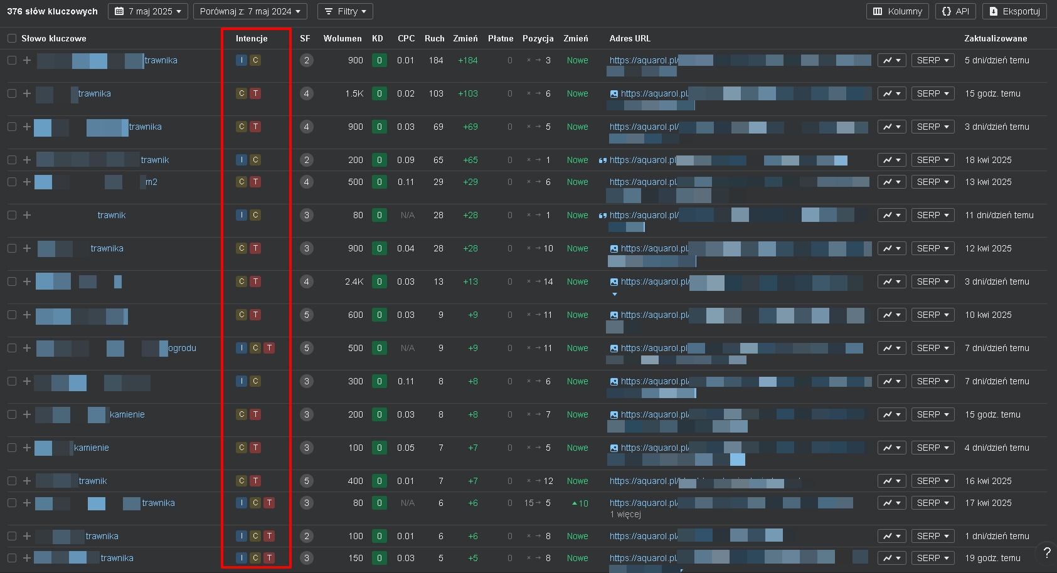1057x573 pixels.
Task: Click the "I" intent badge in "ogrodu" row
Action: point(242,348)
